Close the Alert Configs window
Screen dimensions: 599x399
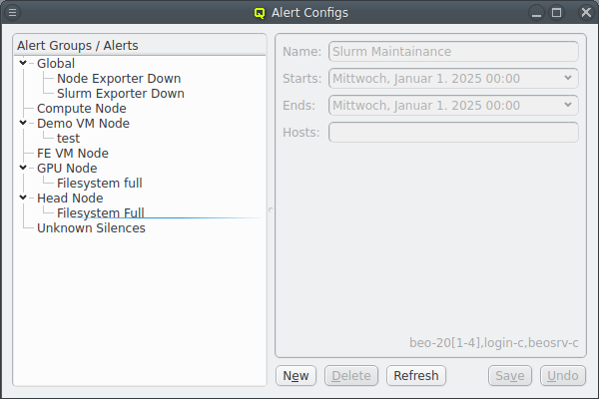[586, 13]
